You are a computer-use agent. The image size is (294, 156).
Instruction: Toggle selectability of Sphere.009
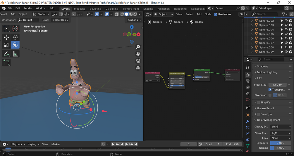click(x=282, y=52)
